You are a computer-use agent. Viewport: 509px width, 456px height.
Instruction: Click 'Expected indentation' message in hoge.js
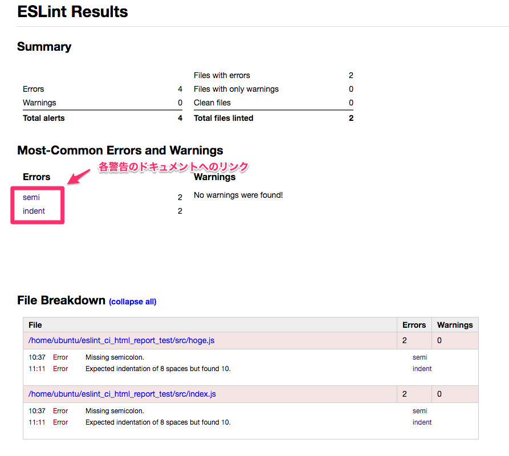(158, 369)
